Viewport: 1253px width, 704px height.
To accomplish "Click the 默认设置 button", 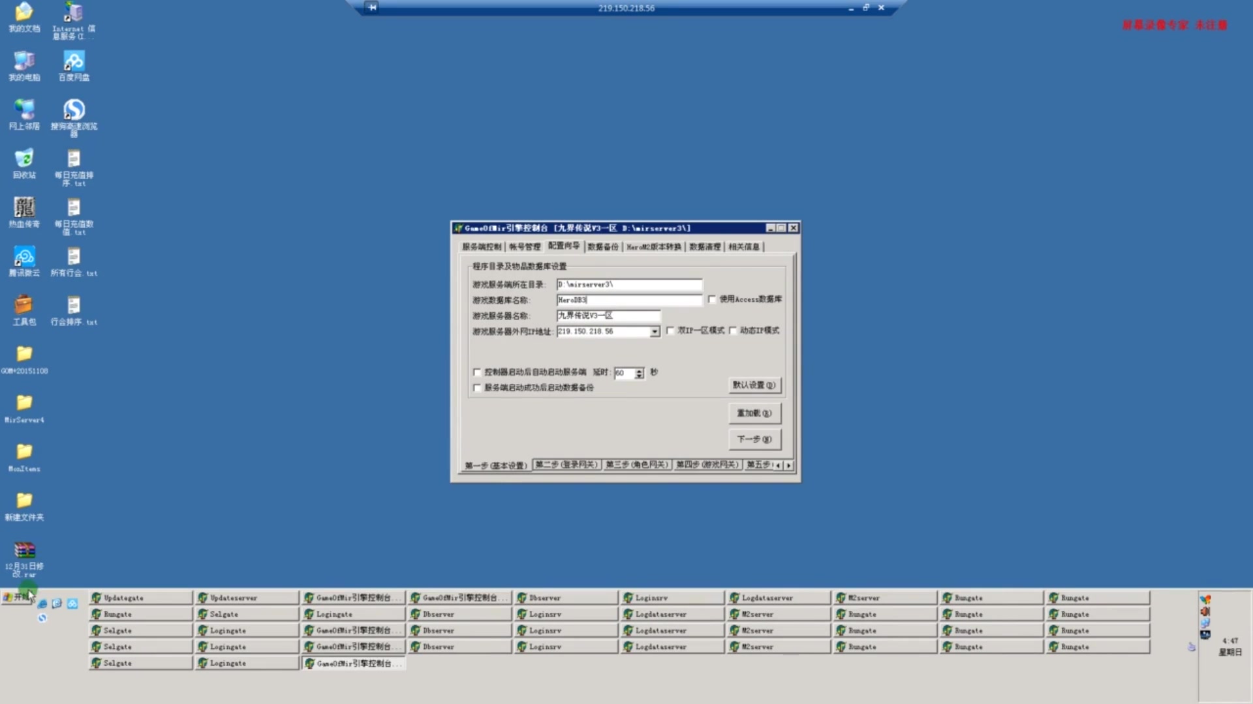I will click(x=754, y=385).
